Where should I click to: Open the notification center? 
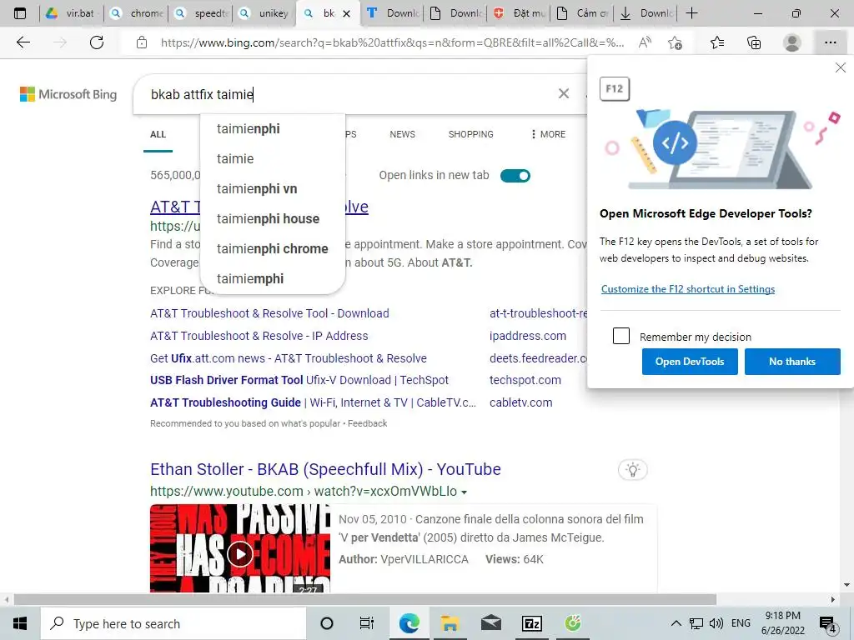(828, 624)
